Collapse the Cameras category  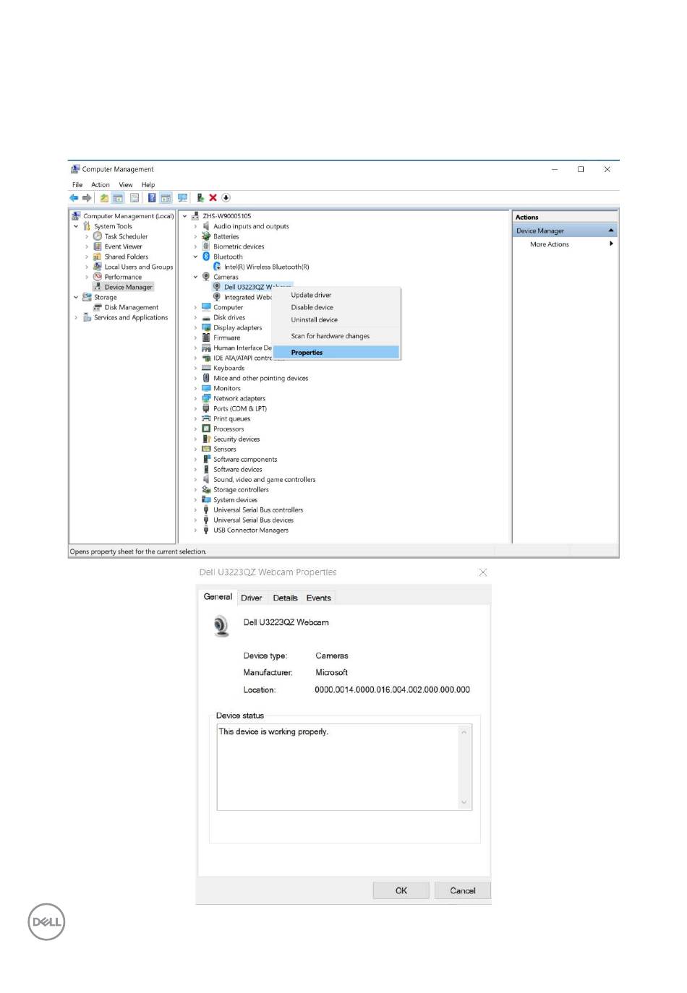[x=195, y=277]
